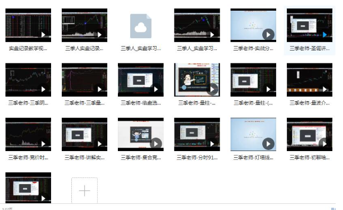
Task: Click blue play icon on 三季老师-圣诞讲... thumbnail
Action: 324,35
